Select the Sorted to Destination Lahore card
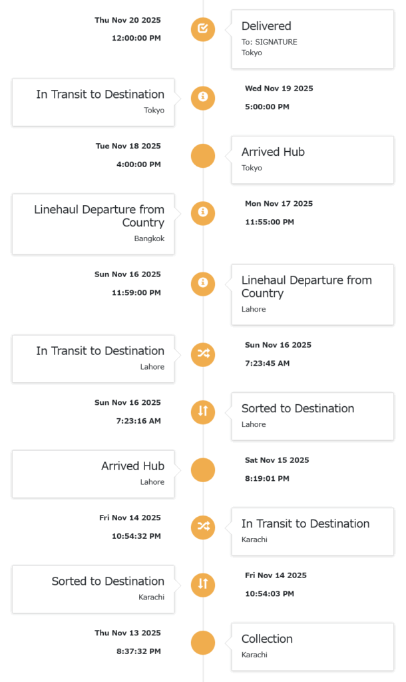The image size is (406, 682). [312, 416]
